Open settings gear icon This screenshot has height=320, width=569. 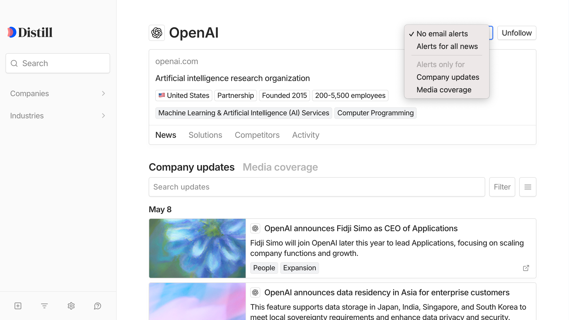click(x=71, y=306)
